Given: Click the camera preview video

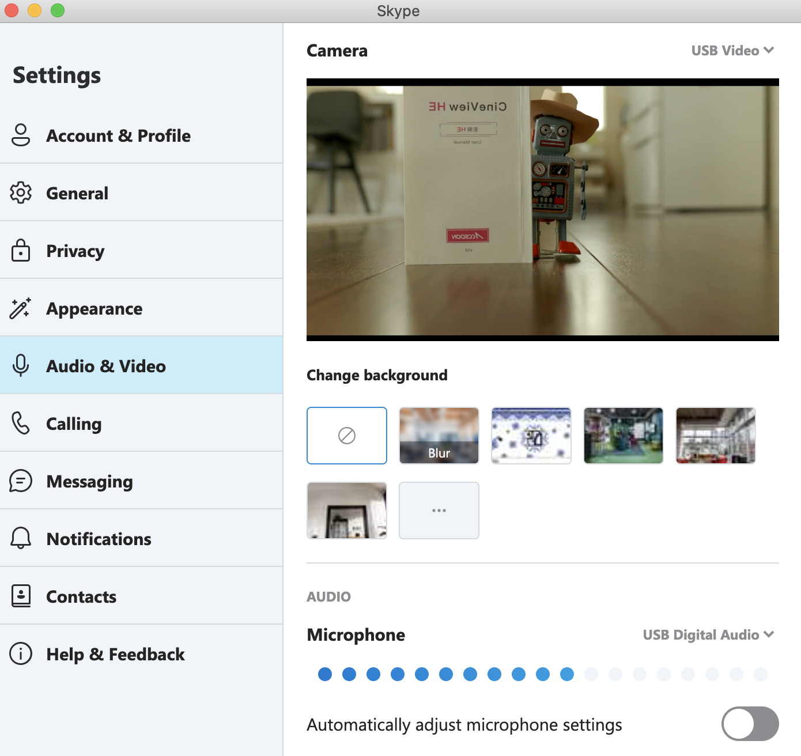Looking at the screenshot, I should [542, 210].
